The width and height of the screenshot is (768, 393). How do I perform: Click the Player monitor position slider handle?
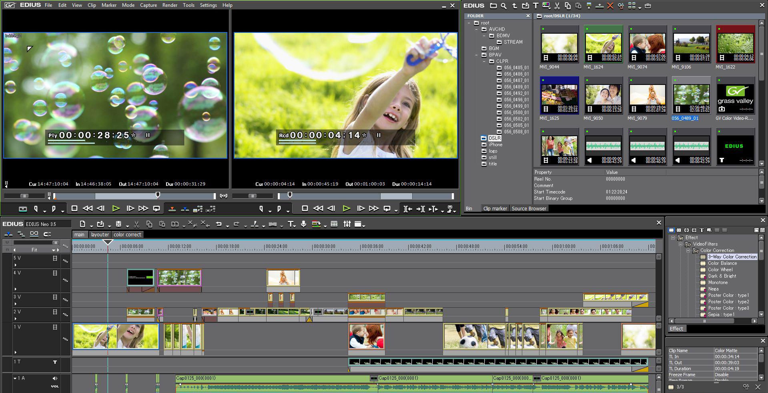coord(158,195)
